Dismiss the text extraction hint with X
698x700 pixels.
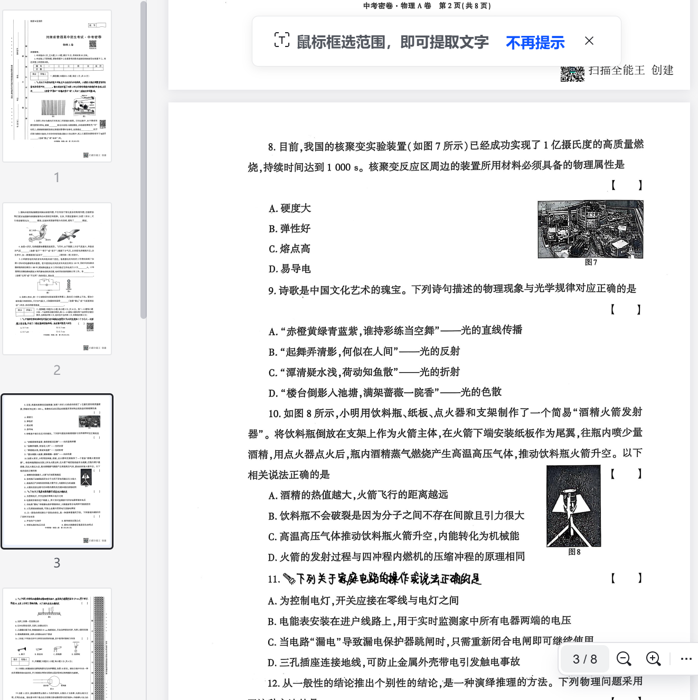coord(589,41)
